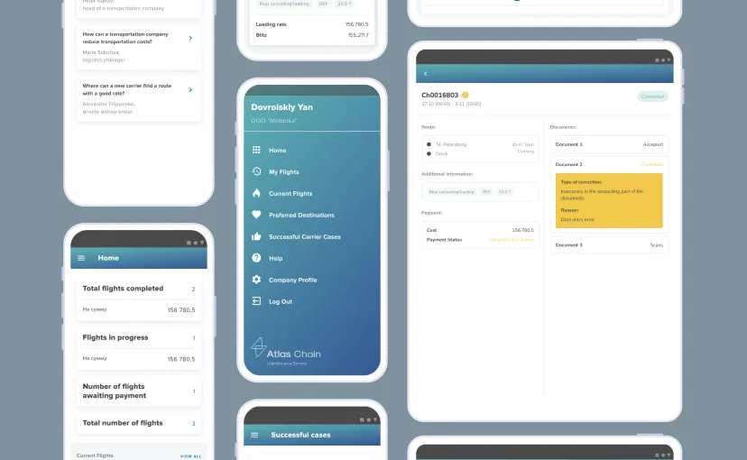Click the Company Profile gear icon
Viewport: 747px width, 460px height.
click(x=256, y=280)
